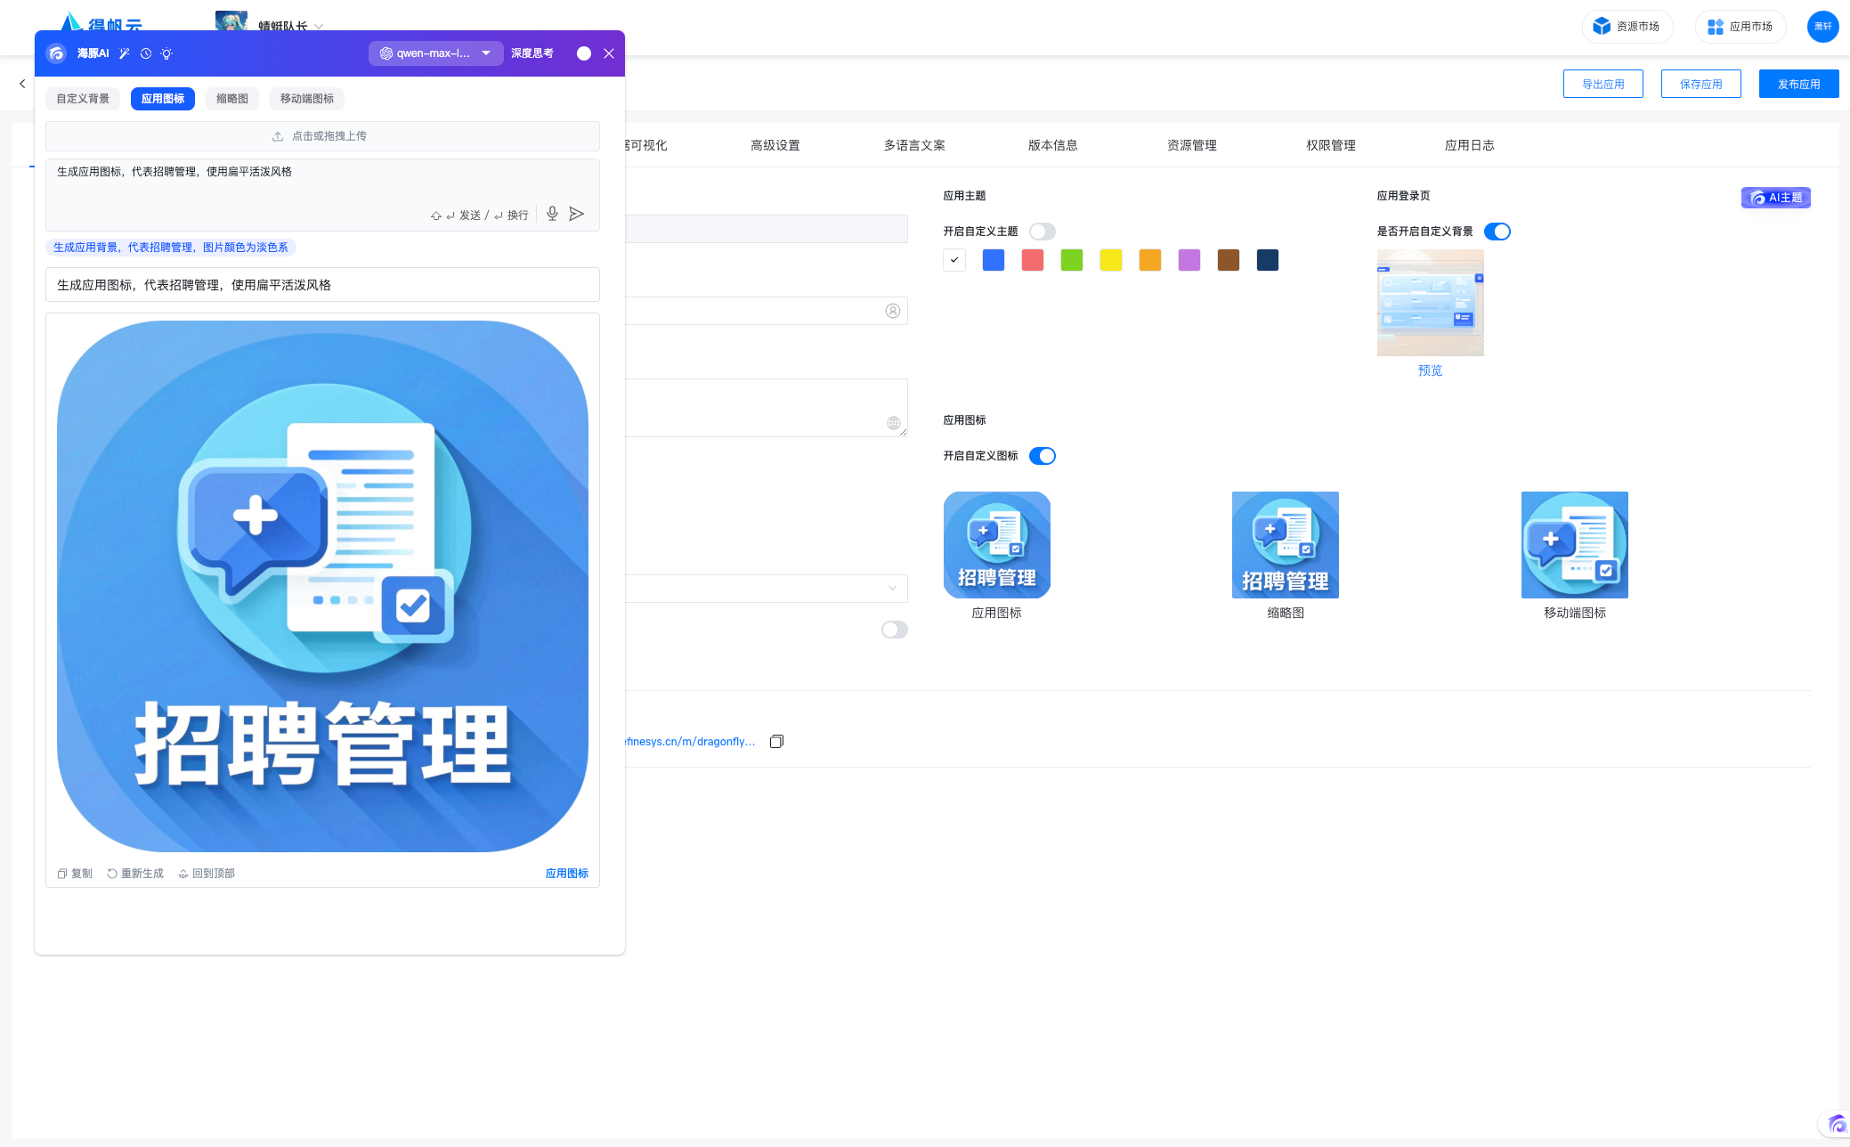This screenshot has width=1850, height=1147.
Task: Open the qwen-max model dropdown
Action: pos(435,53)
